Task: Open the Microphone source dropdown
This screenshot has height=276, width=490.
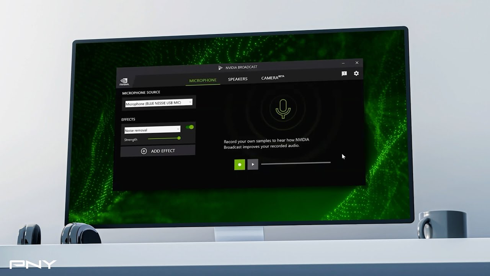Action: click(158, 103)
